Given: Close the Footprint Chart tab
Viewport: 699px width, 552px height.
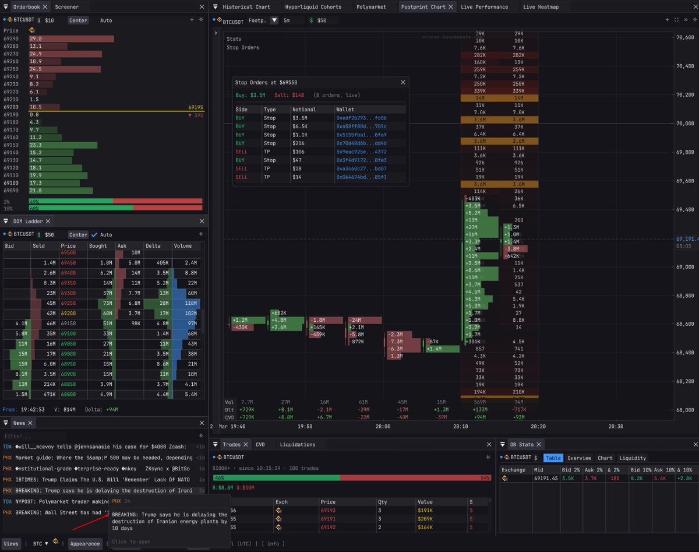Looking at the screenshot, I should (x=451, y=7).
